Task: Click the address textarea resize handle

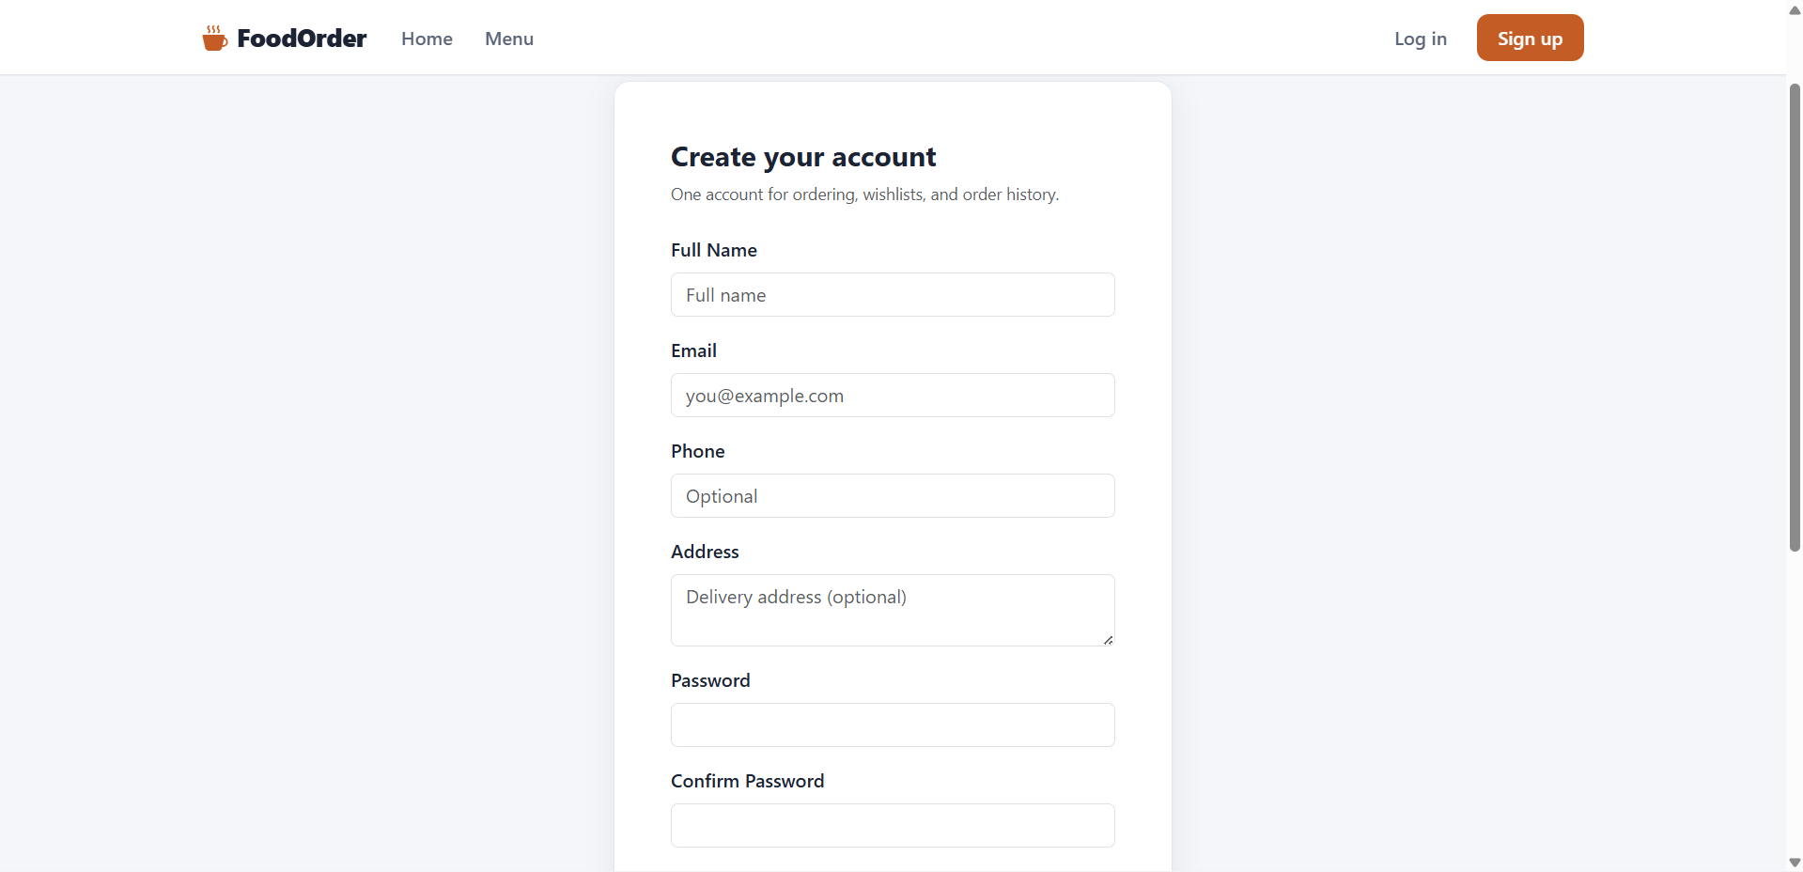Action: coord(1109,640)
